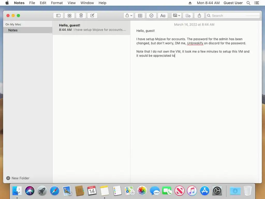This screenshot has width=265, height=199.
Task: Open the Edit menu
Action: (43, 3)
